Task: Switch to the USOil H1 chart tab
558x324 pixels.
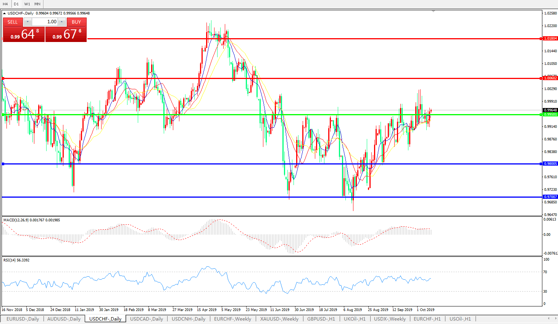Action: [x=460, y=319]
